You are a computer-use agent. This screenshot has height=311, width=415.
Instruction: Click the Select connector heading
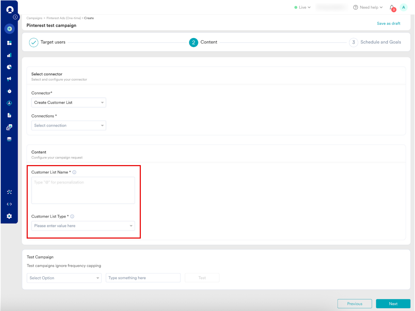point(47,74)
